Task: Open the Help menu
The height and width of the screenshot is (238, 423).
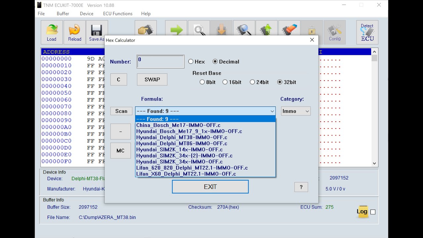Action: click(146, 14)
